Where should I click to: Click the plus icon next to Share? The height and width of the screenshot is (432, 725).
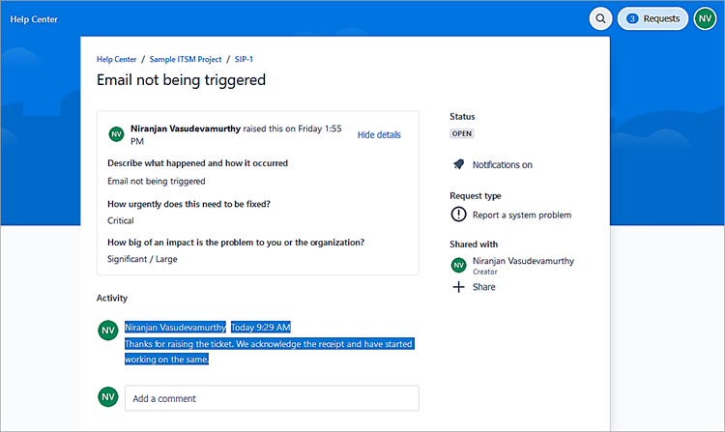(x=458, y=287)
